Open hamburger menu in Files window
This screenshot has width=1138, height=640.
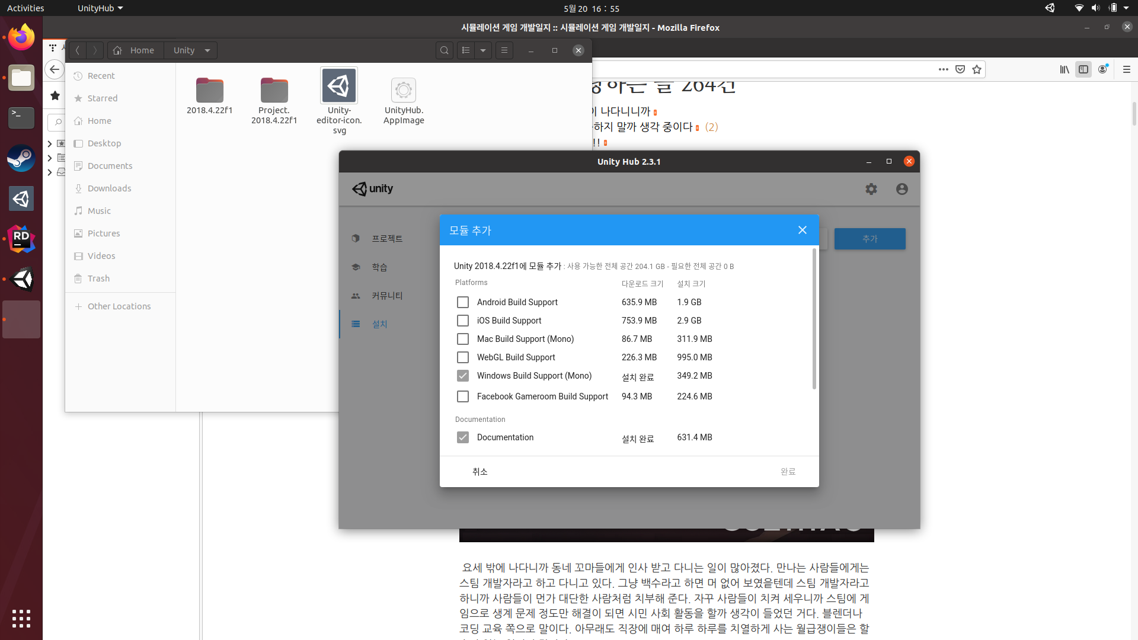pos(504,50)
